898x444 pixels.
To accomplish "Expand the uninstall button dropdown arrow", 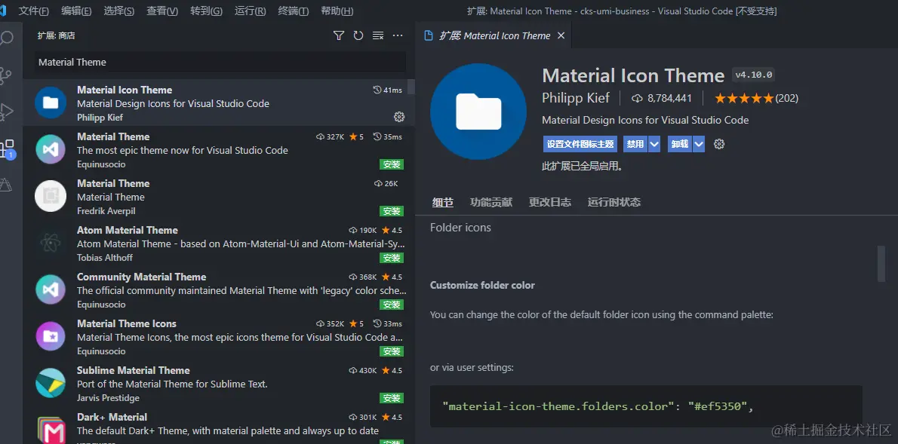I will [699, 144].
